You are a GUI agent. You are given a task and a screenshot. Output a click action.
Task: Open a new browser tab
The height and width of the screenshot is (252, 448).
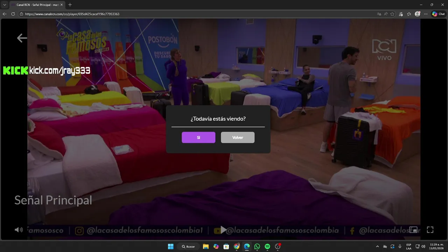(70, 5)
